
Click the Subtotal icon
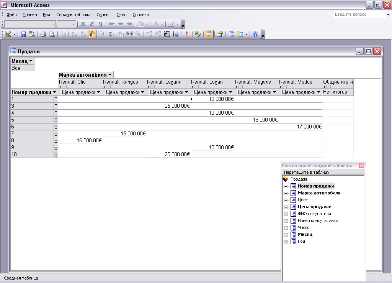coord(121,34)
